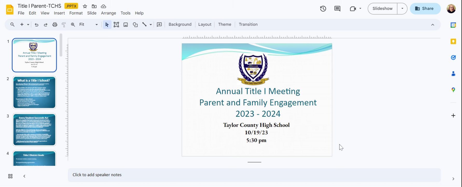Image resolution: width=462 pixels, height=187 pixels.
Task: Open Google Maps side panel
Action: click(x=453, y=90)
